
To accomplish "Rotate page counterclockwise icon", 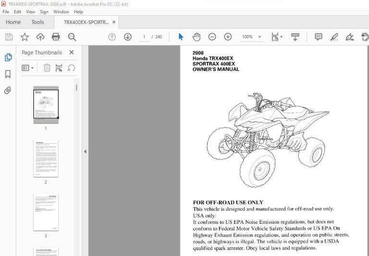I will 71,68.
